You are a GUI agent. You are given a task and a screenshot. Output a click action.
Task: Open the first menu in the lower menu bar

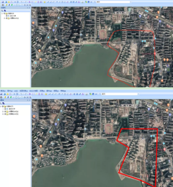(3, 91)
